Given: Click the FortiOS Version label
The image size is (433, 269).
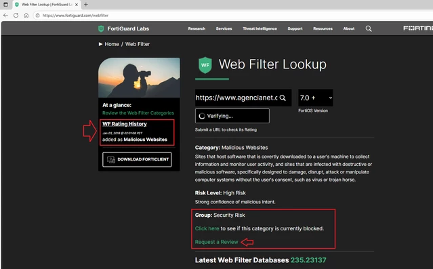Looking at the screenshot, I should coord(313,110).
